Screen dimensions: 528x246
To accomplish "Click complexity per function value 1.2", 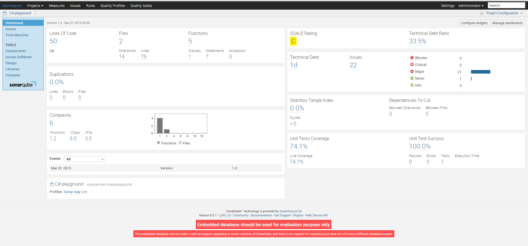I will tap(53, 138).
